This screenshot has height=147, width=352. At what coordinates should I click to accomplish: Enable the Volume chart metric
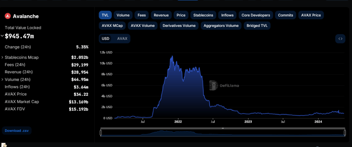[x=123, y=15]
